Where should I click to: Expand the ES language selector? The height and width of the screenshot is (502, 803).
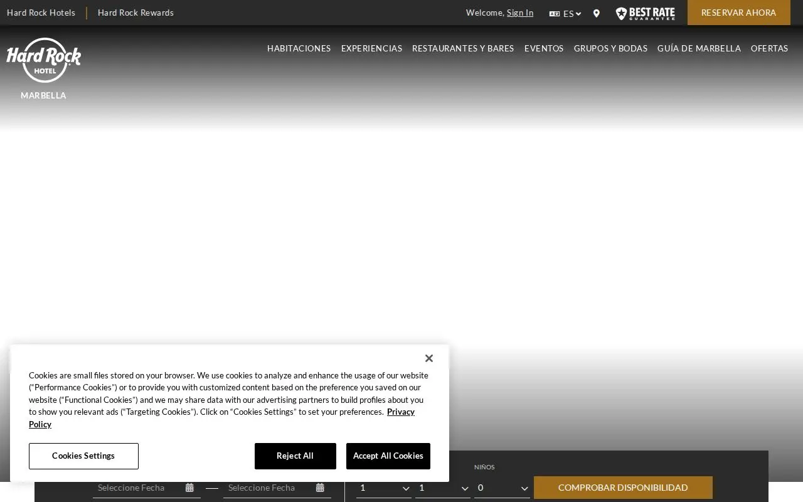pos(565,13)
